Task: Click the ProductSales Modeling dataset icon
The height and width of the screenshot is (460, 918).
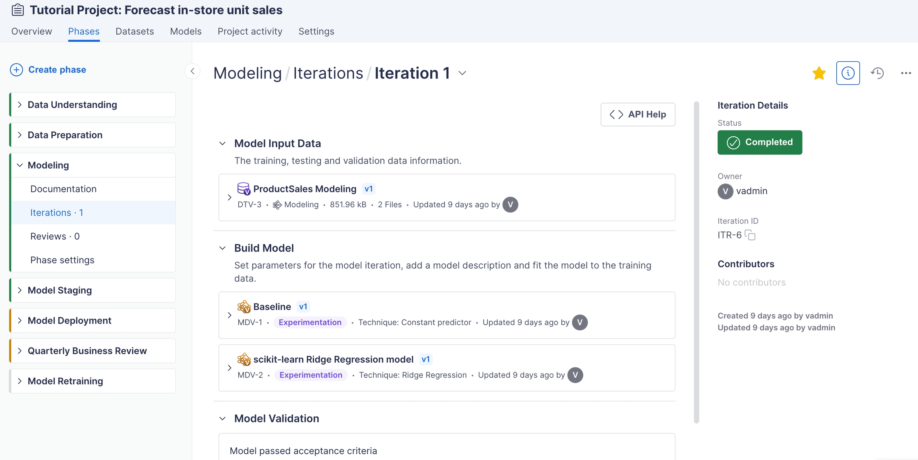Action: point(243,189)
